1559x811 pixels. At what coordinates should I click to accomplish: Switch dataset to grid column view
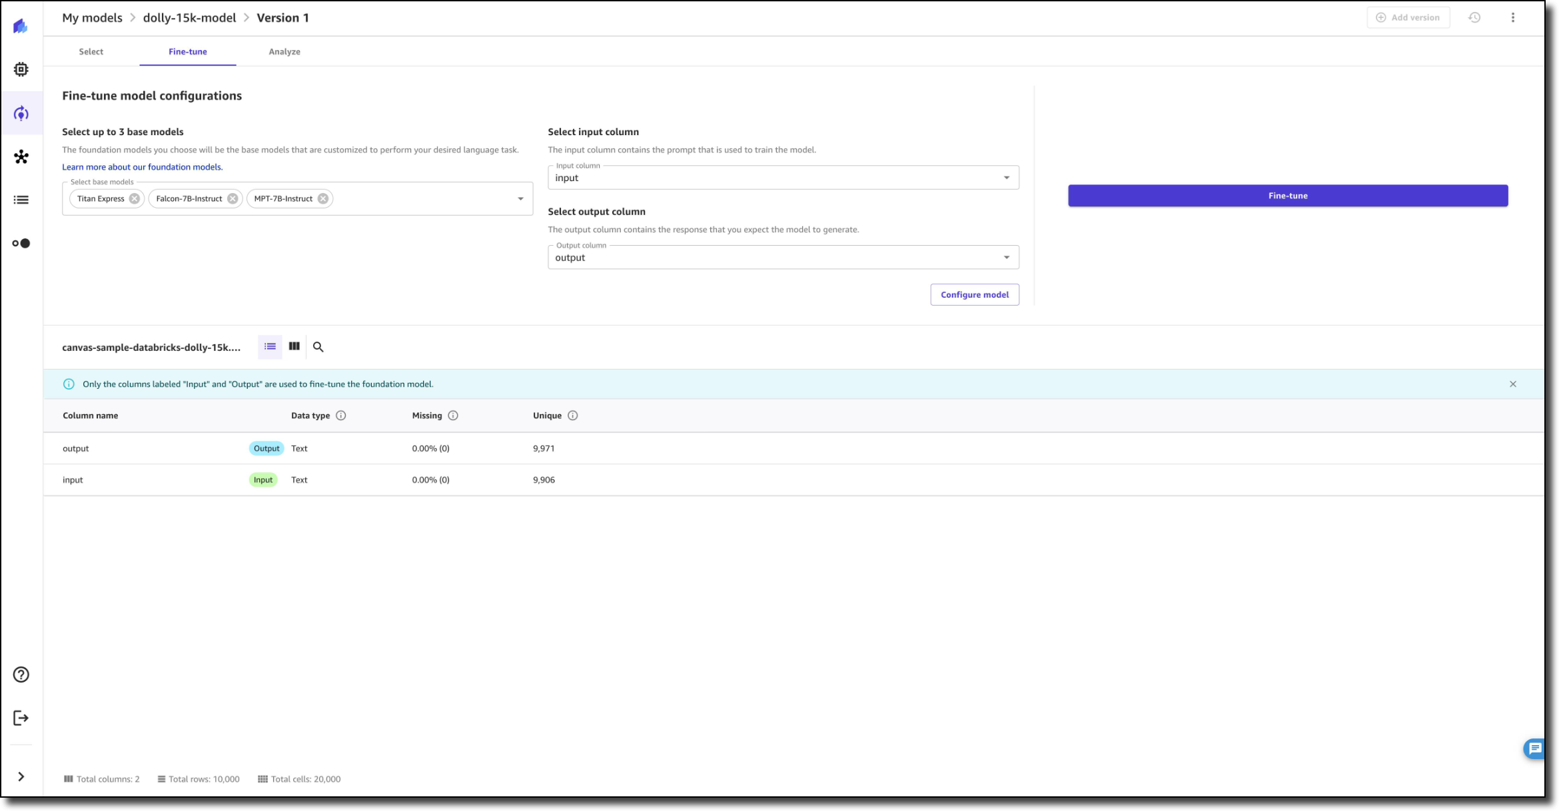(x=294, y=346)
